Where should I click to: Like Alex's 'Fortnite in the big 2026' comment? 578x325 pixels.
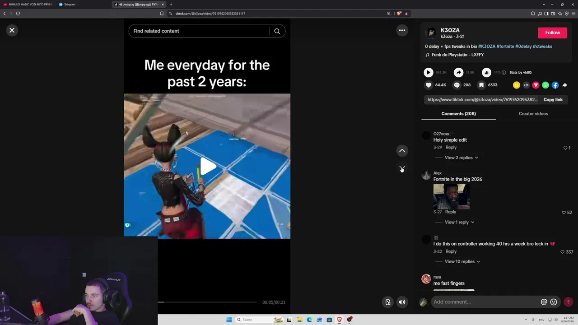click(564, 213)
